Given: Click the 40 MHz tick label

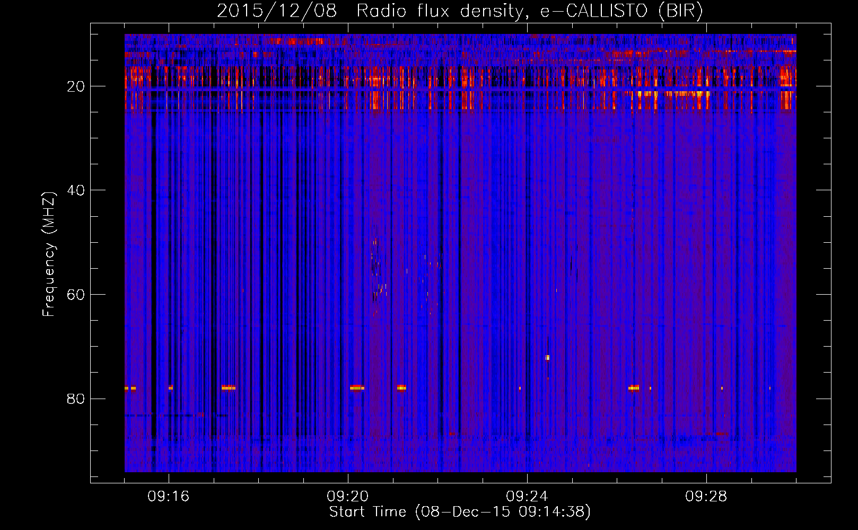Looking at the screenshot, I should pyautogui.click(x=76, y=190).
